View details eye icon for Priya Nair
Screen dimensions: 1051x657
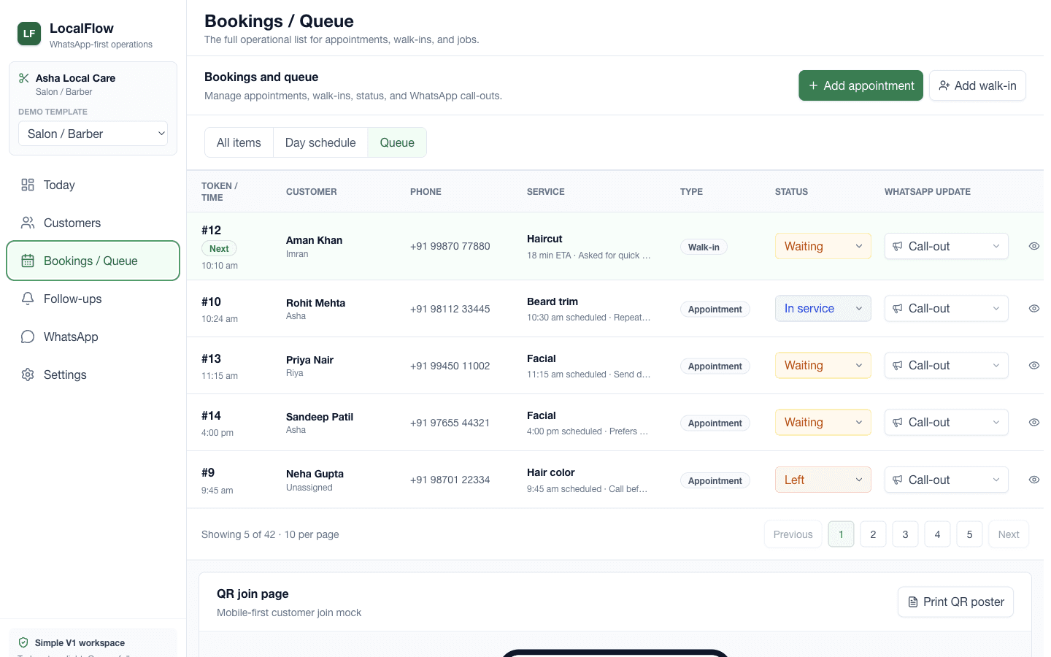1034,365
